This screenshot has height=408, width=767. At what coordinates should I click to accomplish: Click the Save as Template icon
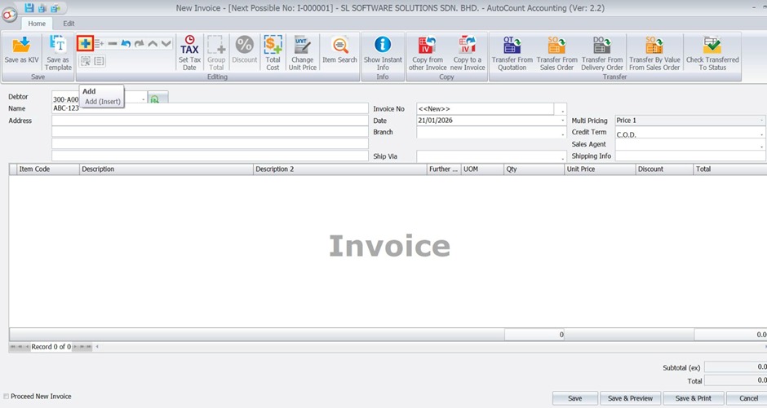[x=58, y=45]
